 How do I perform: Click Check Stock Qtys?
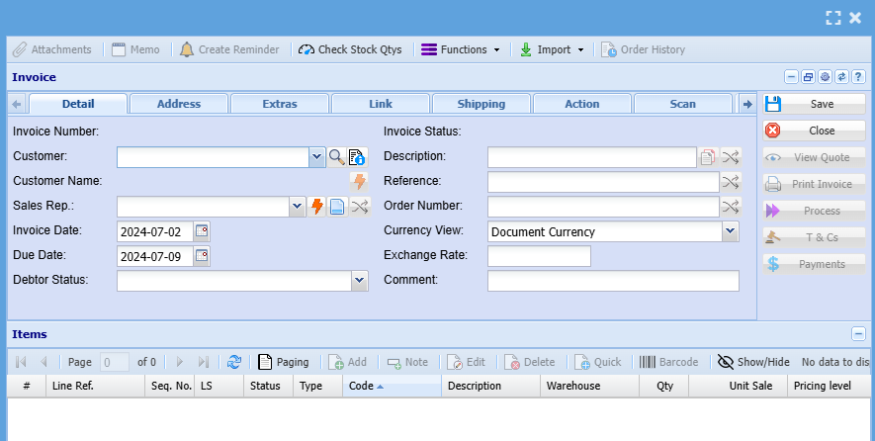(350, 49)
